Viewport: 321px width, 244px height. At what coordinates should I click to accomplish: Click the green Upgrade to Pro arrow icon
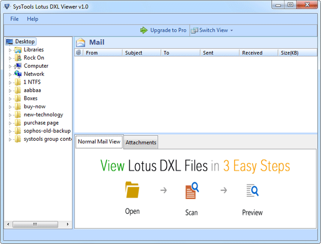coord(143,30)
